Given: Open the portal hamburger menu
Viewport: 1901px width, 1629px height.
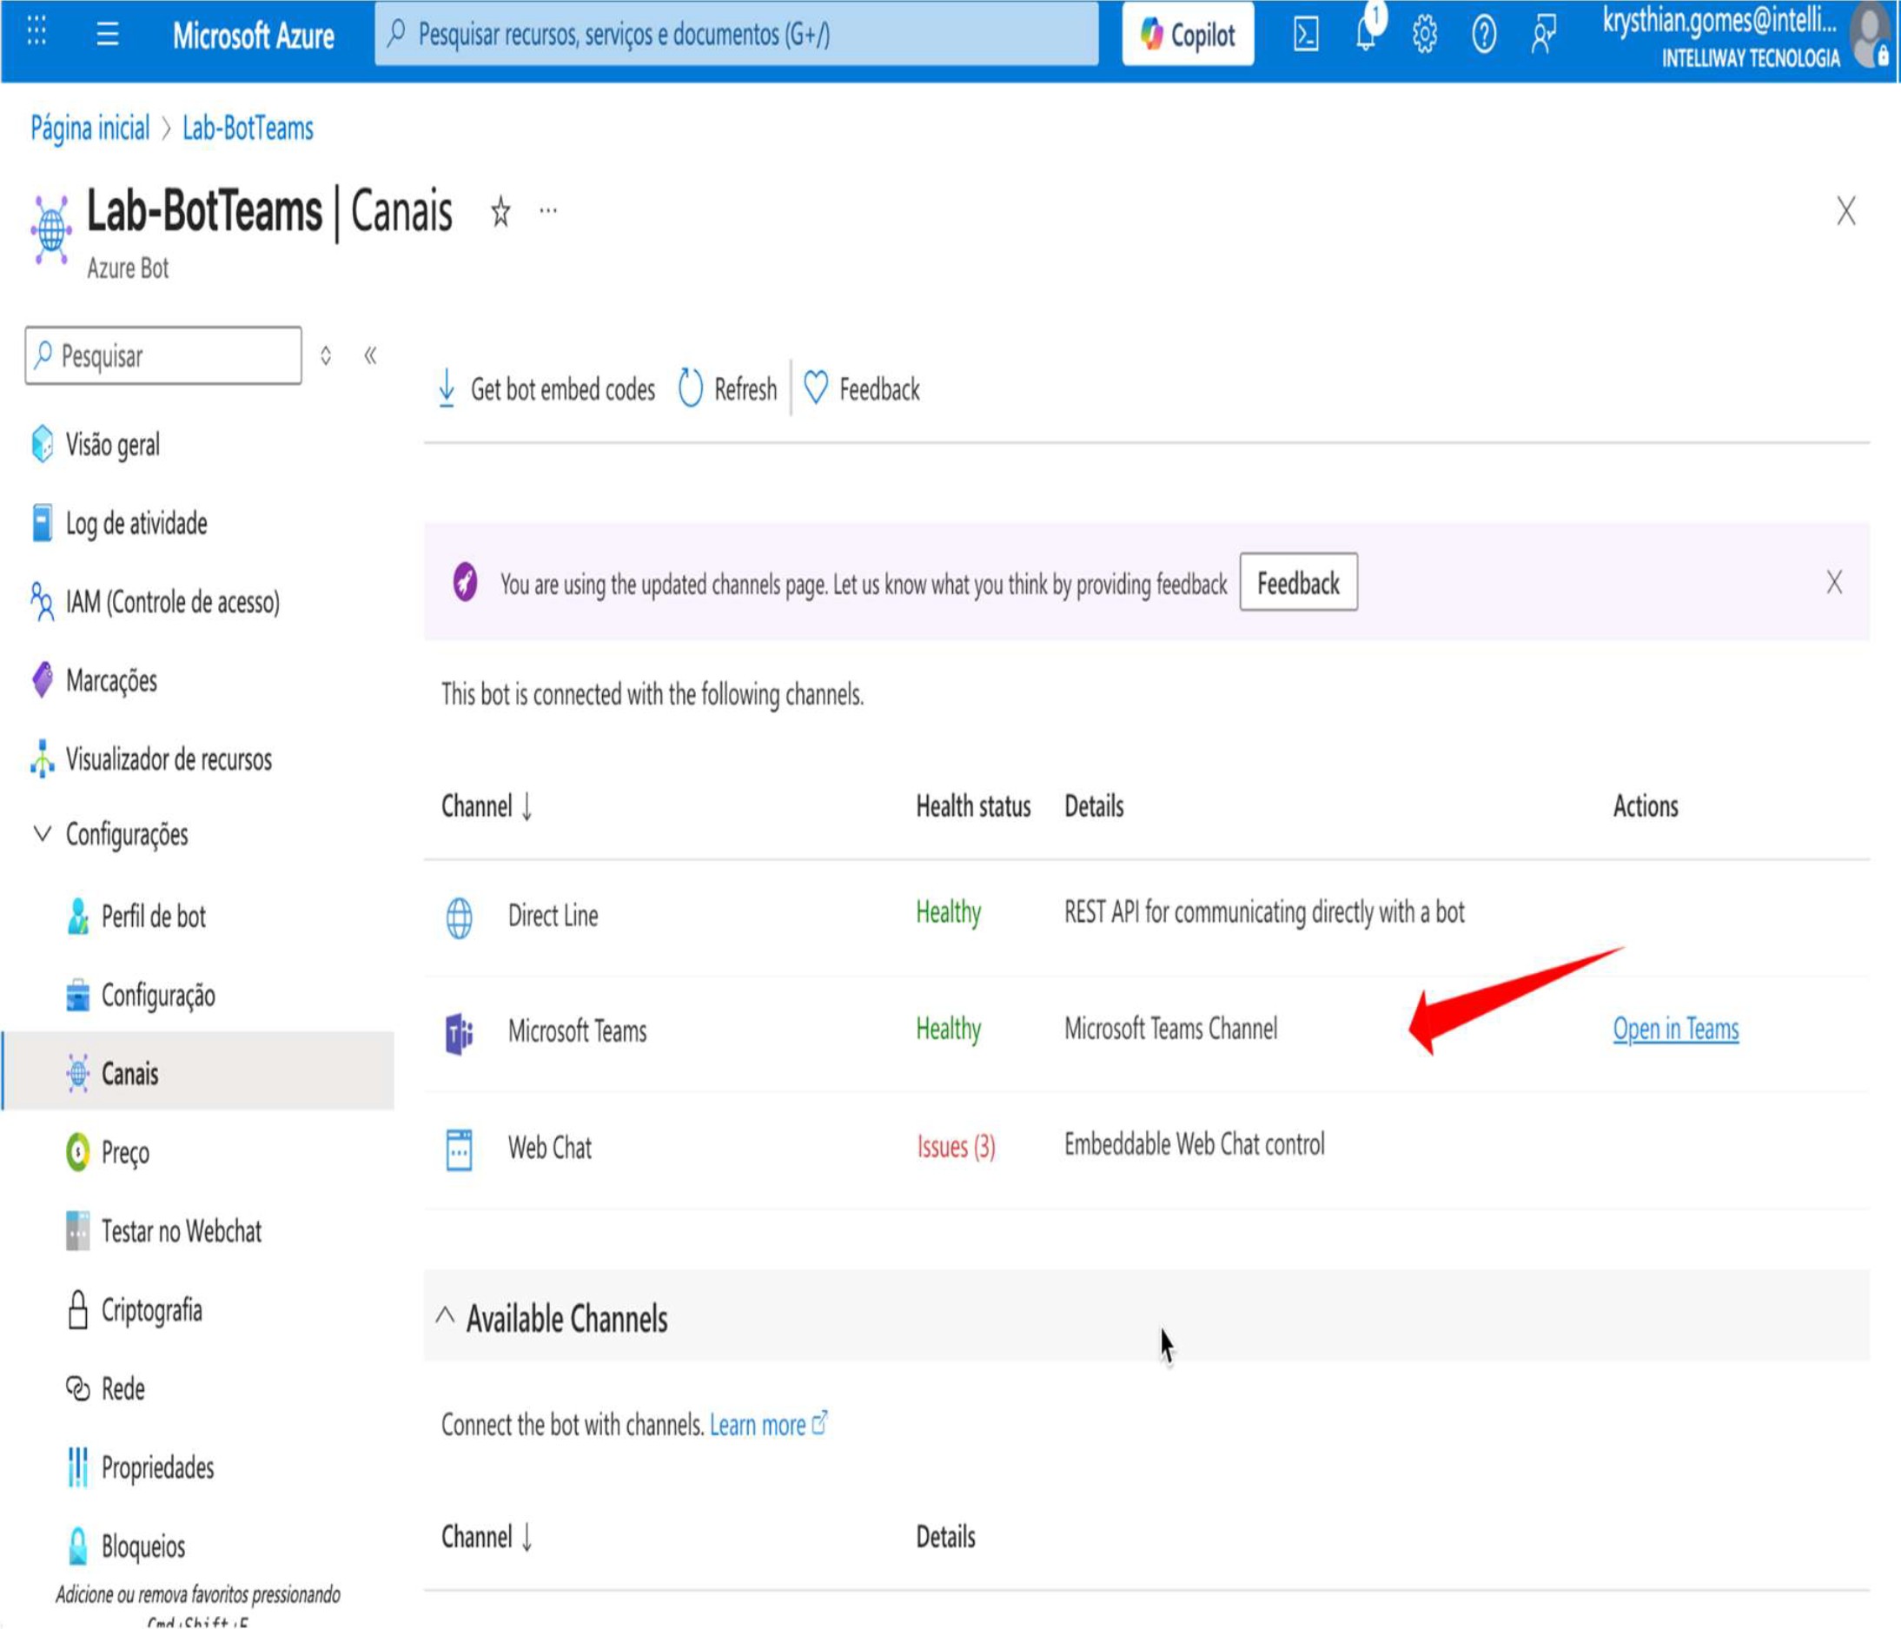Looking at the screenshot, I should tap(108, 34).
